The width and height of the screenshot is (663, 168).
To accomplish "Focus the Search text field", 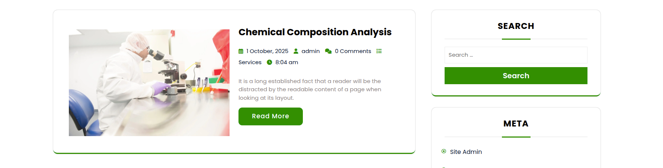I will (x=516, y=55).
